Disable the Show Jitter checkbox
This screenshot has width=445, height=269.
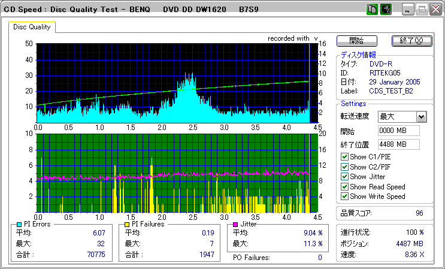coord(344,176)
